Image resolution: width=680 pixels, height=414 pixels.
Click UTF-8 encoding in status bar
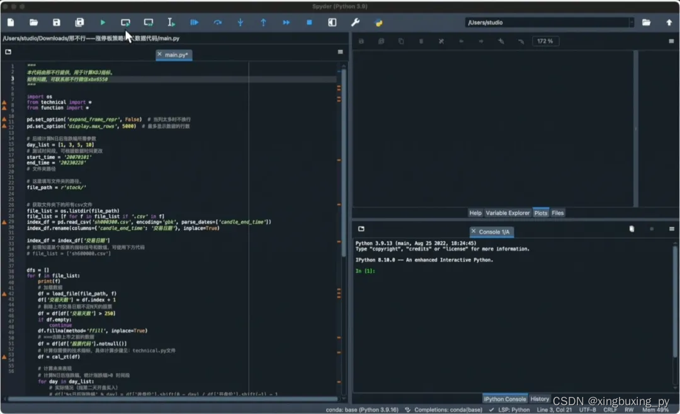(x=587, y=410)
